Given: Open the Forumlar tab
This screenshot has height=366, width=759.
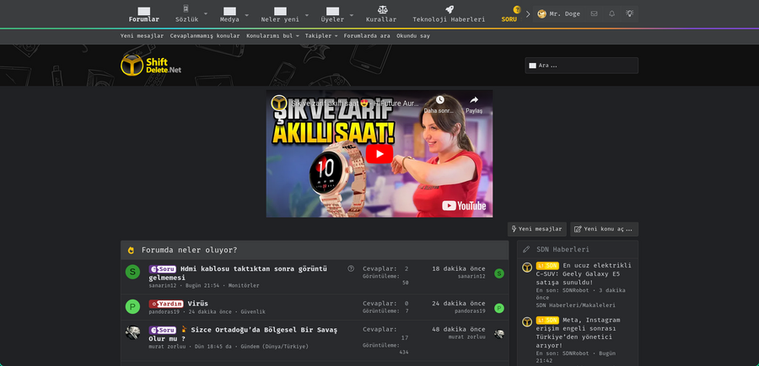Looking at the screenshot, I should pyautogui.click(x=143, y=14).
